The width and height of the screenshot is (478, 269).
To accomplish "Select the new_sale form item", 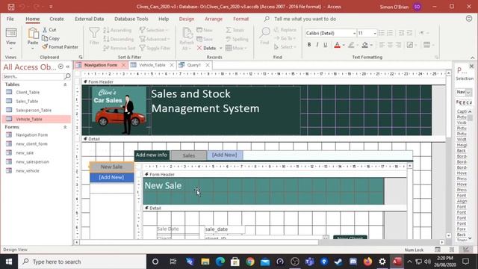I will (25, 152).
